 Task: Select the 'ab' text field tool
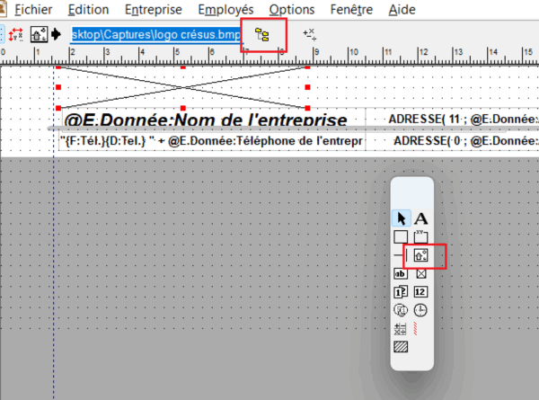pos(402,274)
